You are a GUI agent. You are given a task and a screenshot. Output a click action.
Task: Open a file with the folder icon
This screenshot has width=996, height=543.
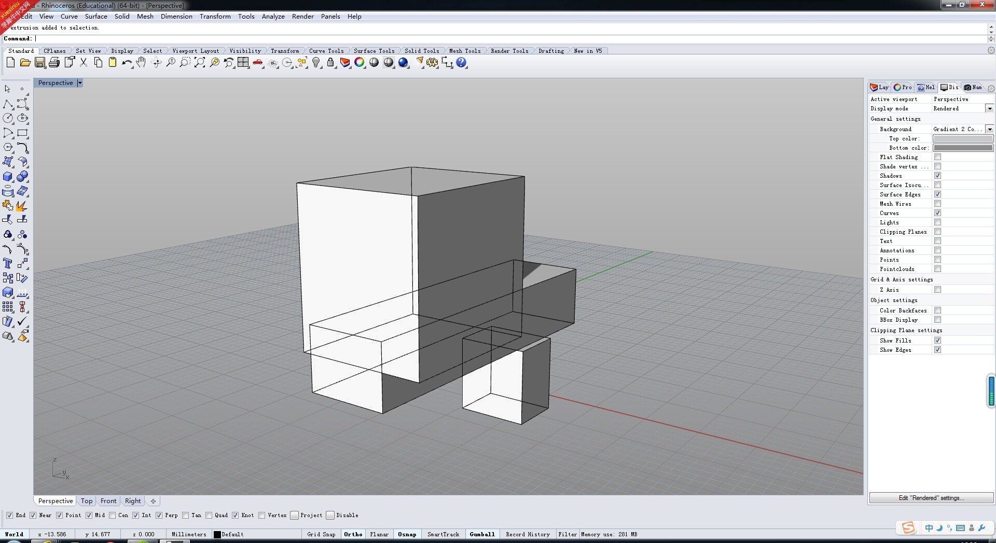25,63
